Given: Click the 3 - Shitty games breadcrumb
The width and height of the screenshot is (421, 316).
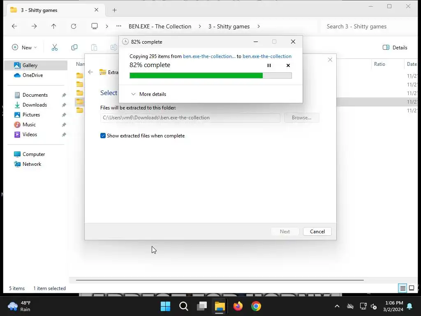Looking at the screenshot, I should [229, 26].
